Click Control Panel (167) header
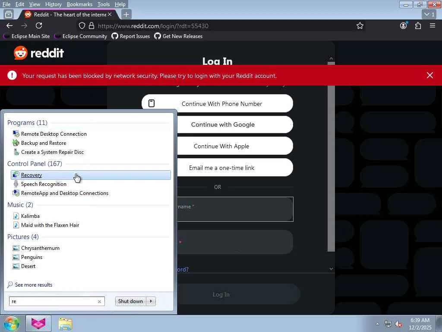This screenshot has height=332, width=442. [x=35, y=164]
